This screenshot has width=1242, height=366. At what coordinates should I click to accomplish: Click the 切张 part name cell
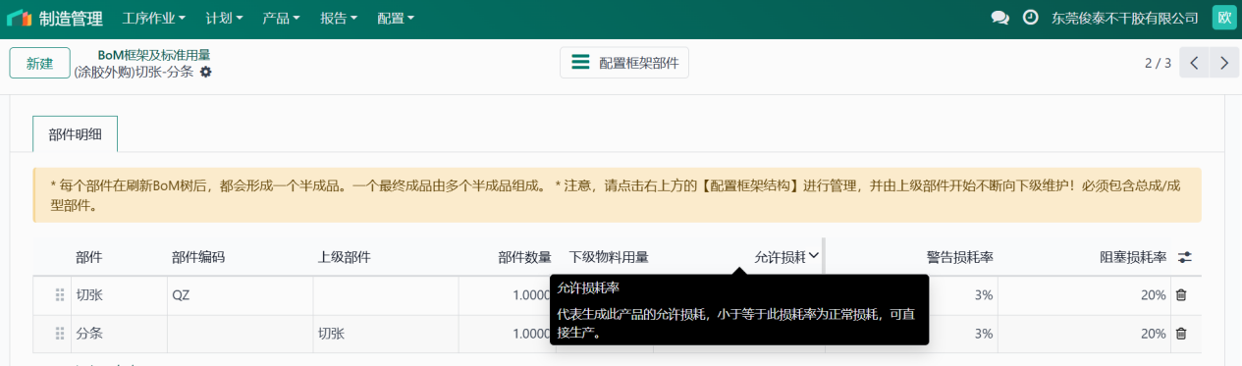click(119, 294)
